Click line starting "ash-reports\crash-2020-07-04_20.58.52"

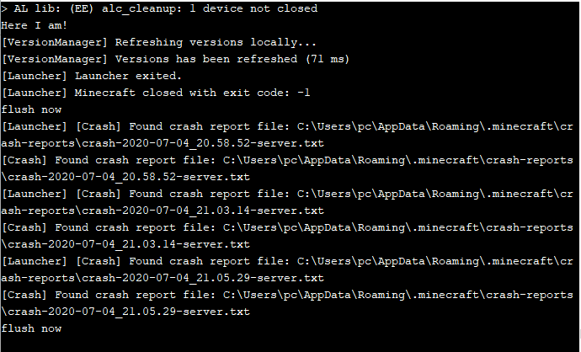point(163,143)
